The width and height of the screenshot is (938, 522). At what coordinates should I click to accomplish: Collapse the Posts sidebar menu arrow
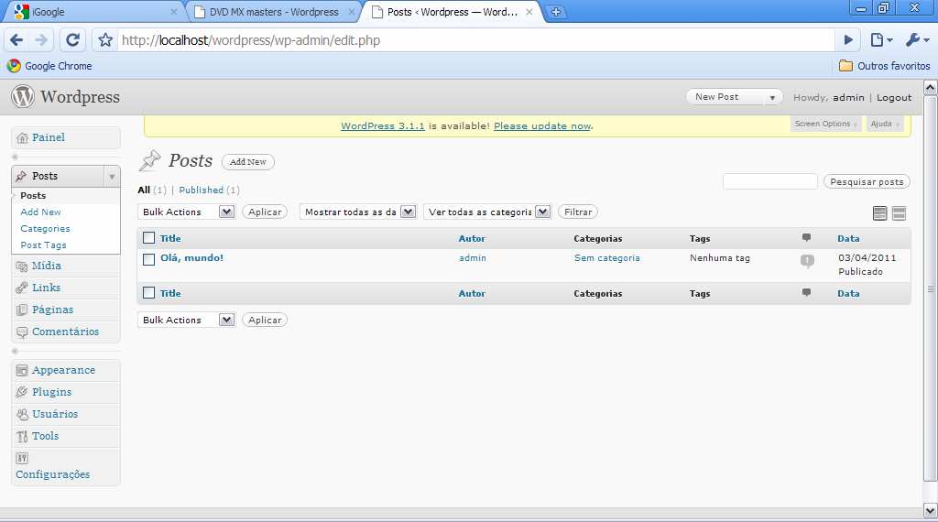[x=112, y=177]
